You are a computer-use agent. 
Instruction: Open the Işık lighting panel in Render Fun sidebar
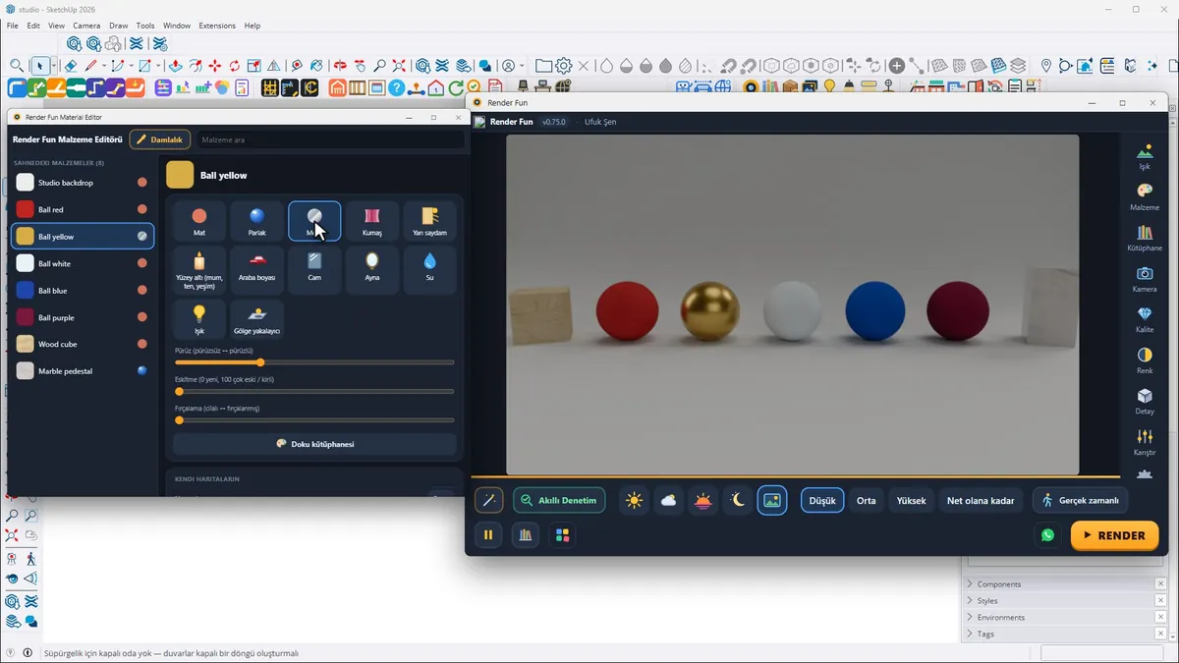[x=1145, y=157]
